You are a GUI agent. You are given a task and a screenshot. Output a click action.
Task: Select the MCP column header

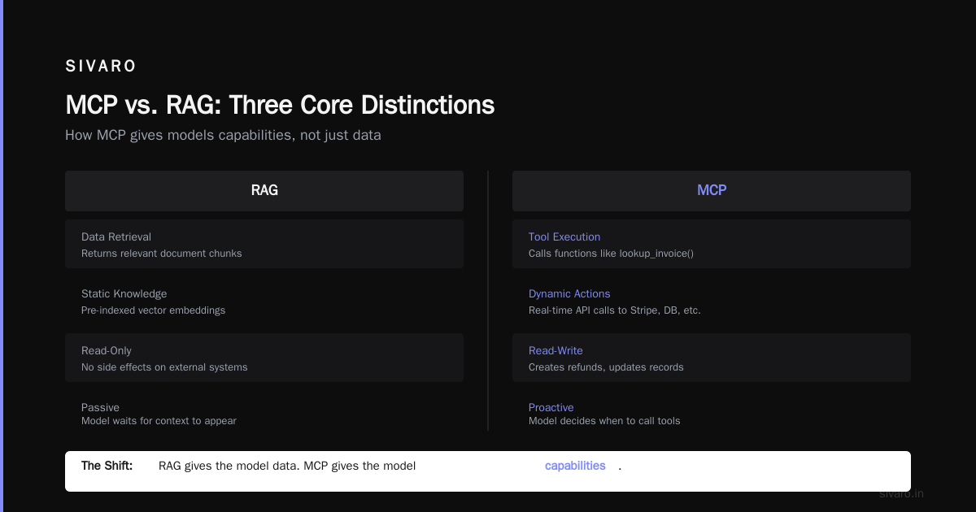[712, 191]
